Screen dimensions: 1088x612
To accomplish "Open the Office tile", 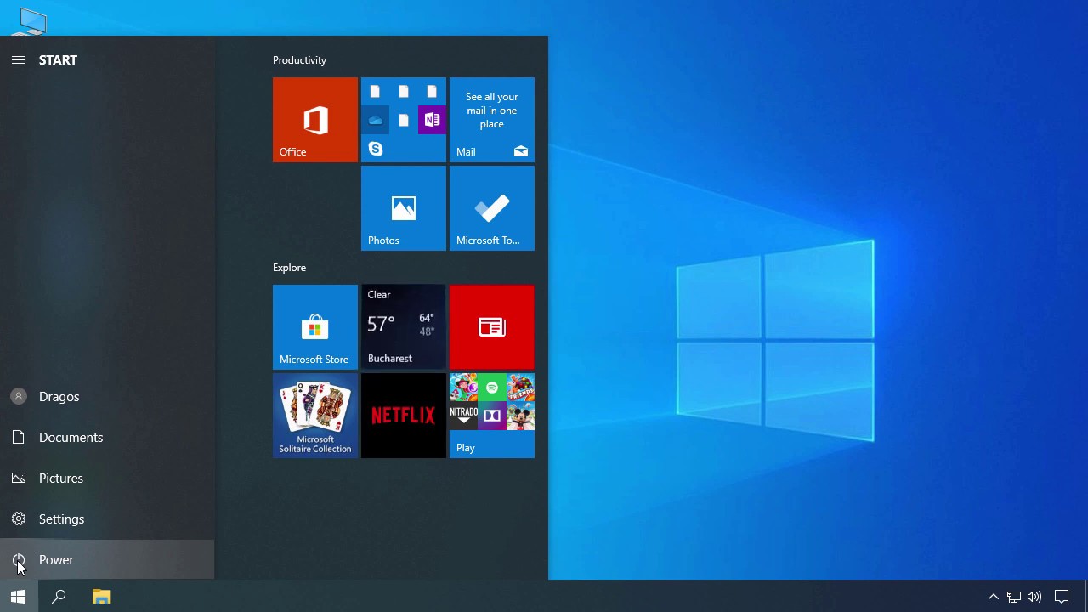I will pyautogui.click(x=314, y=119).
